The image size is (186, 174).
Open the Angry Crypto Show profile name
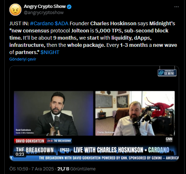coord(45,6)
